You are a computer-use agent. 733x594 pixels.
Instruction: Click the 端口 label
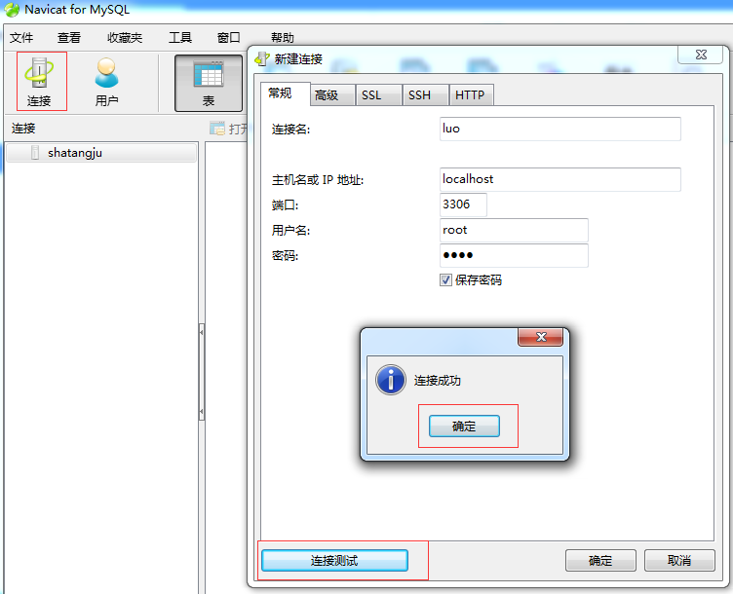(x=286, y=205)
